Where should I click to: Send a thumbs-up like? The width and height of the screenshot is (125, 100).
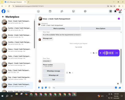120,87
